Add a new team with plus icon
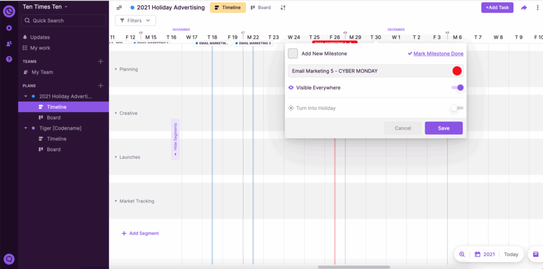Screen dimensions: 543x269 point(100,62)
